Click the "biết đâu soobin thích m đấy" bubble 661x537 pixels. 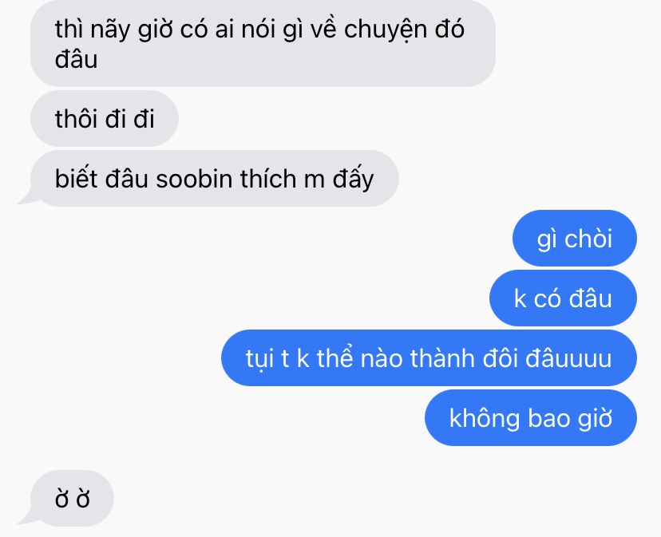coord(214,178)
